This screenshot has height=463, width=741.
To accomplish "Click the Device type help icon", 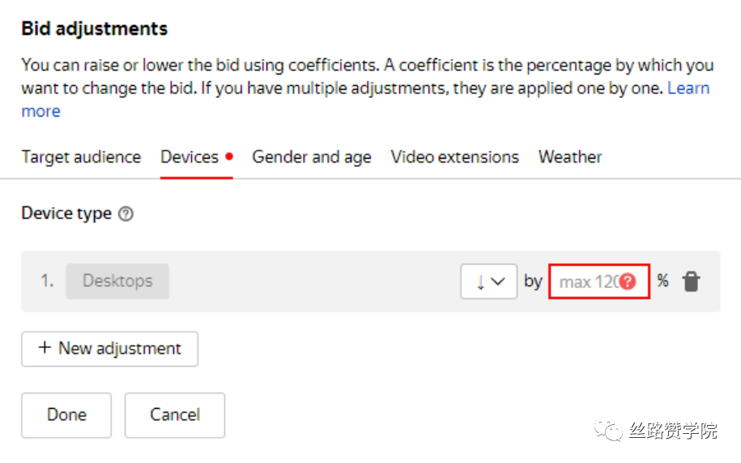I will (126, 214).
